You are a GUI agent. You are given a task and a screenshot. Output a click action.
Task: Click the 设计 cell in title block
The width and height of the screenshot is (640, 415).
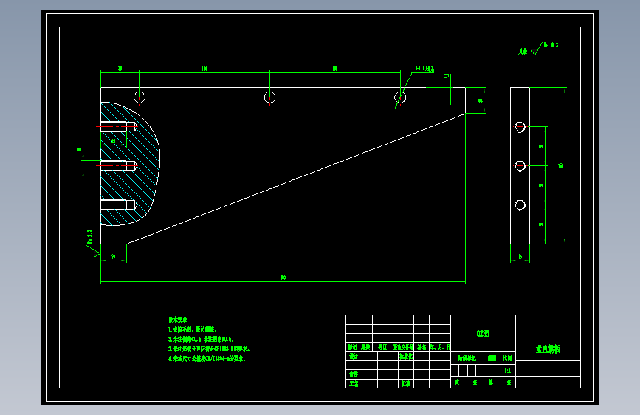click(354, 356)
